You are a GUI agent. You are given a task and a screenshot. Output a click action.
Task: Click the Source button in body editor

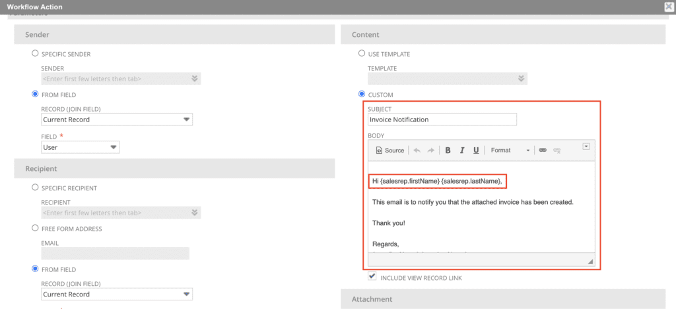(x=389, y=151)
